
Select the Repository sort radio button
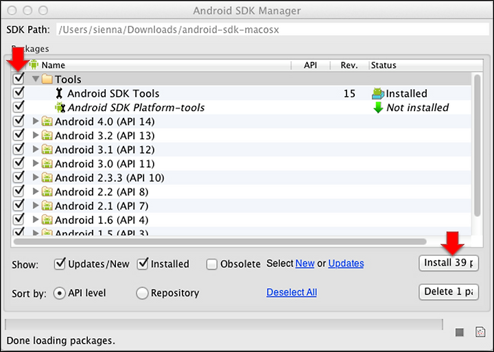pyautogui.click(x=142, y=293)
